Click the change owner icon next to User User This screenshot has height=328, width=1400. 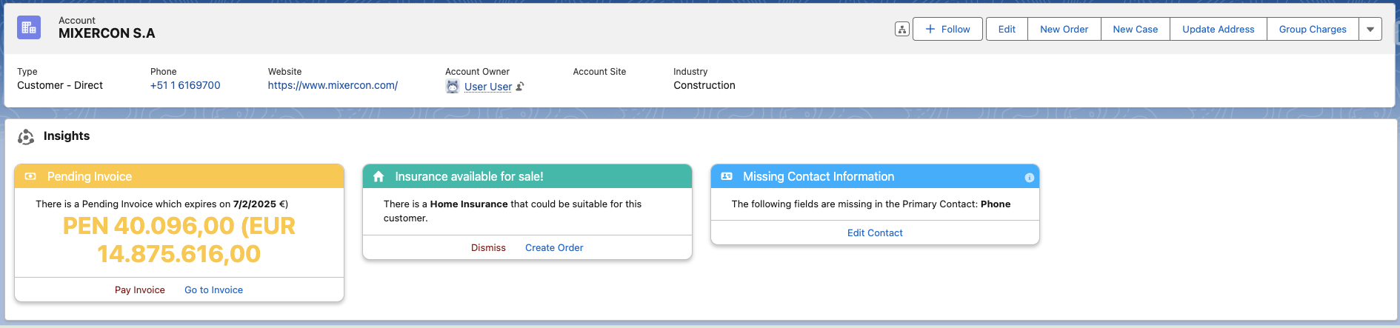coord(520,87)
